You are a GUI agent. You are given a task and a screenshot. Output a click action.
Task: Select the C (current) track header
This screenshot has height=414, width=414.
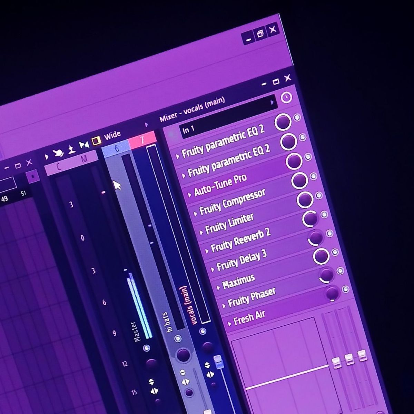click(x=59, y=167)
